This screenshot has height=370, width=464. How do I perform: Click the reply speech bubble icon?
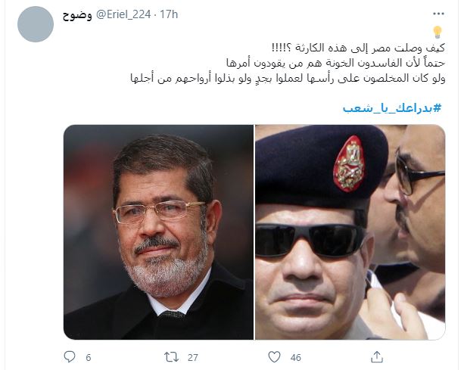[70, 356]
